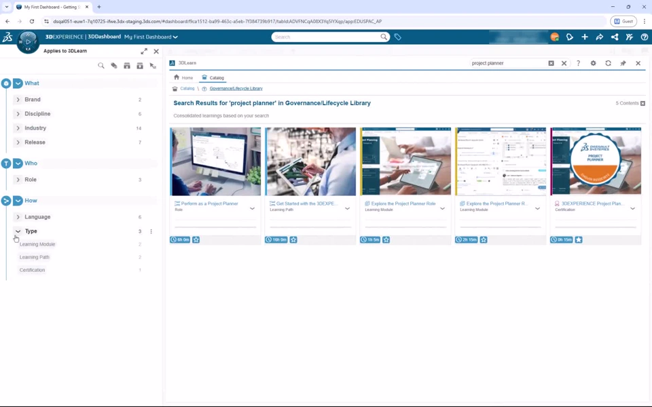The height and width of the screenshot is (407, 652).
Task: Open Perform as a Project Planner title
Action: [210, 203]
